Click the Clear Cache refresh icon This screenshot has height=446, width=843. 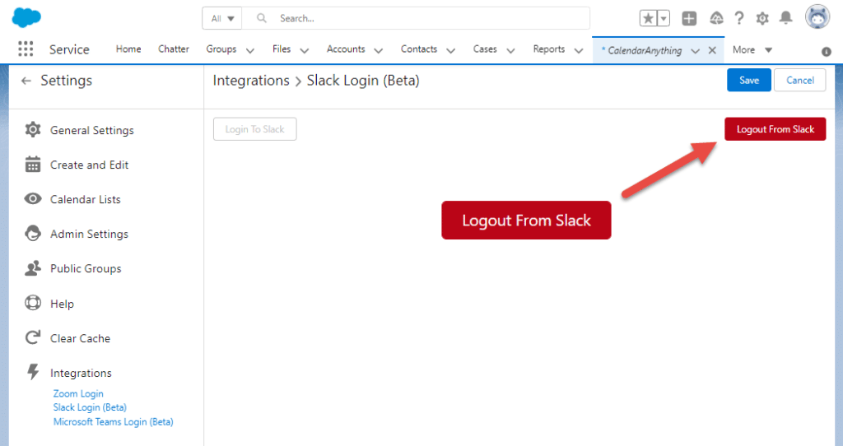[x=33, y=337]
